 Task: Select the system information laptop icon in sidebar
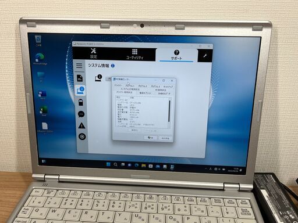pos(80,90)
